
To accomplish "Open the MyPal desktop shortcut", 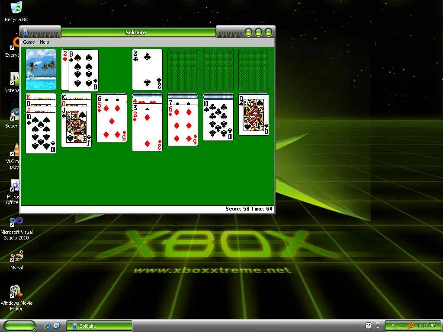I will [16, 260].
